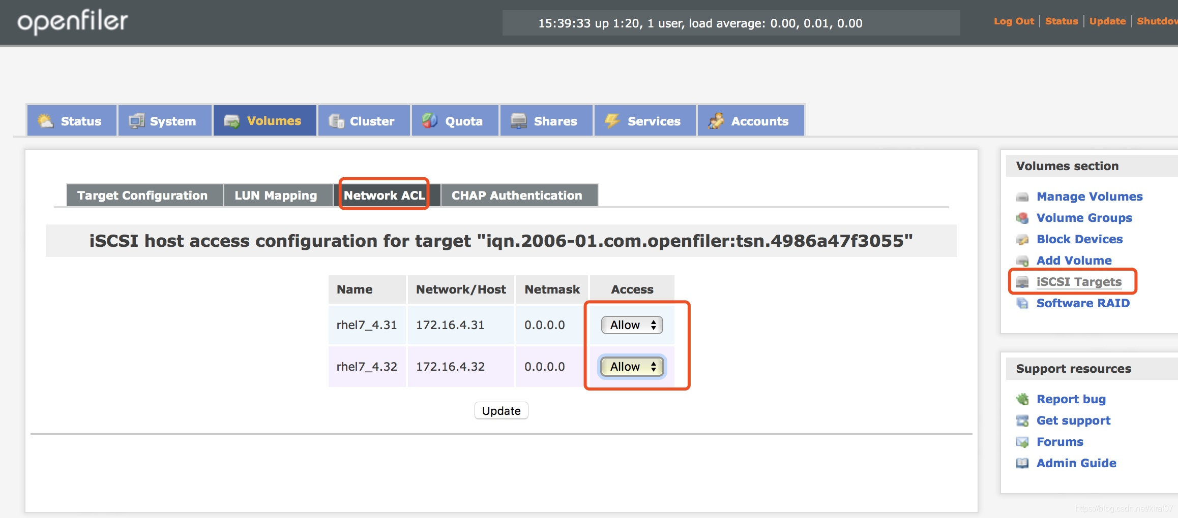Click the Forums icon

[x=1022, y=442]
